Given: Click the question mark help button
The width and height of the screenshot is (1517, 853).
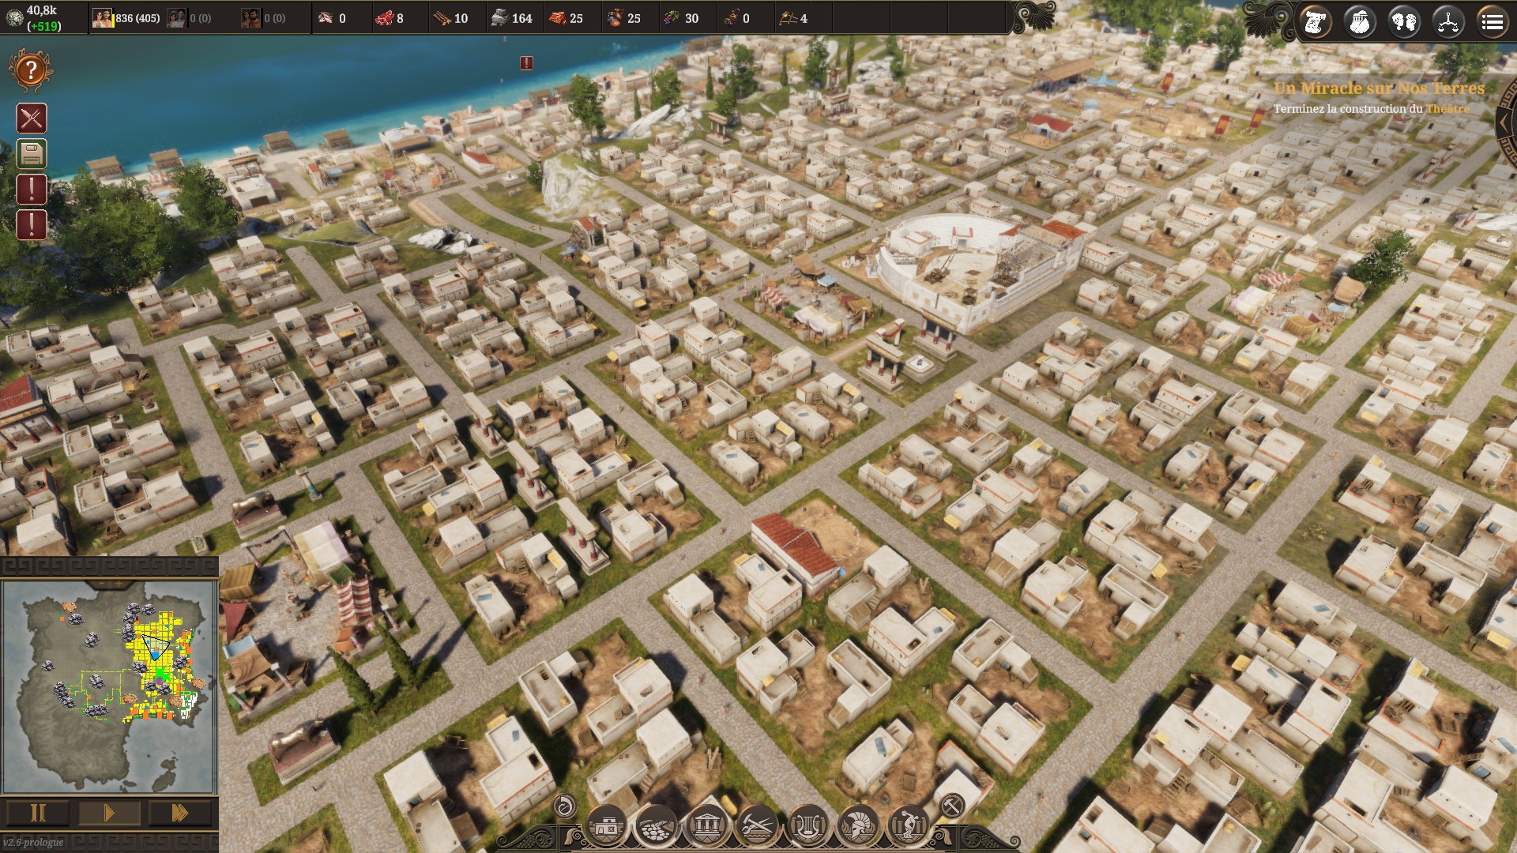Looking at the screenshot, I should 31,70.
